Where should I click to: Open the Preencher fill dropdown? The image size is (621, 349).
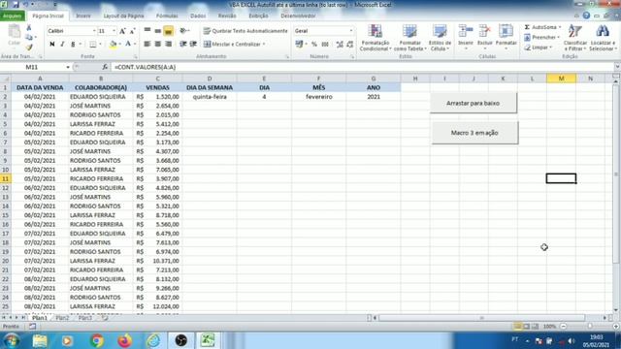click(x=542, y=37)
